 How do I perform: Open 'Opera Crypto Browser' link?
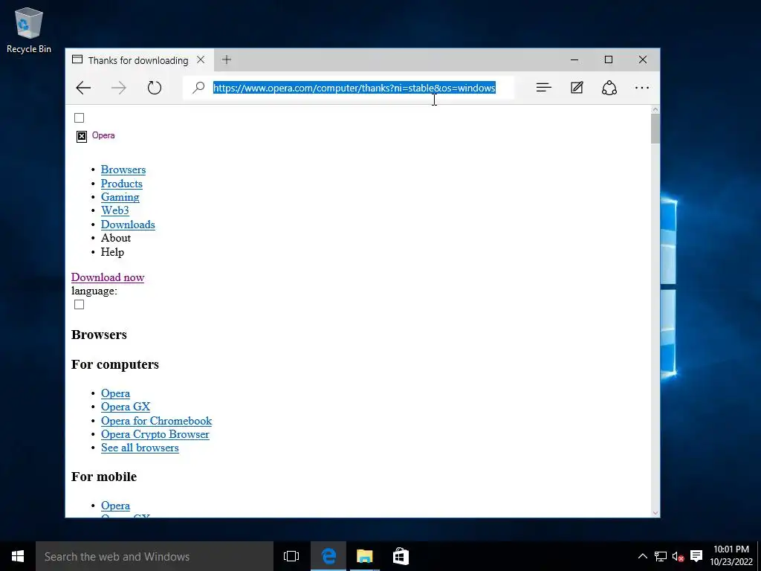pyautogui.click(x=155, y=434)
